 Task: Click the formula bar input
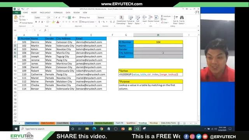[122, 30]
